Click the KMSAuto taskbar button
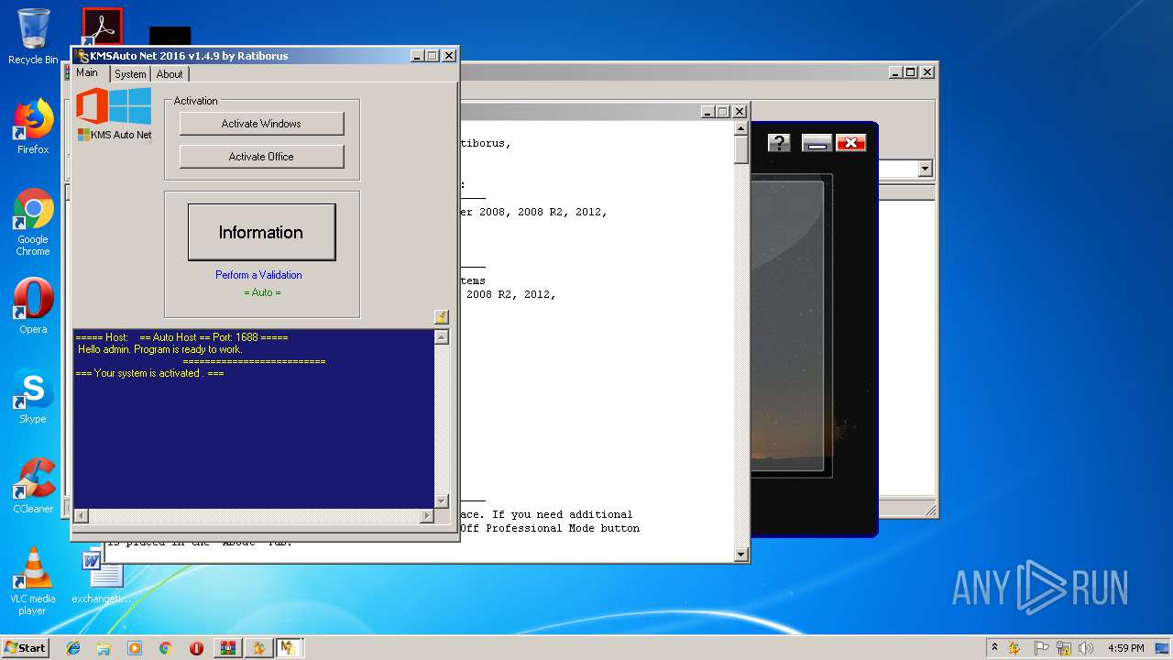This screenshot has width=1173, height=660. [290, 648]
